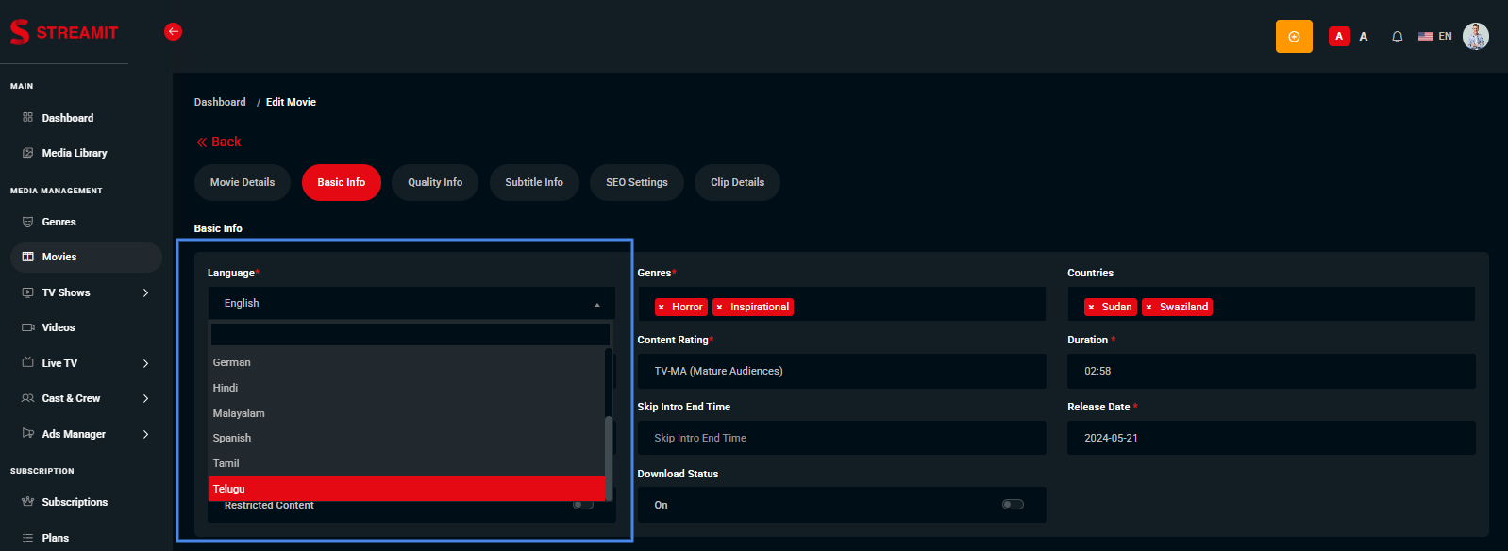
Task: Select the red highlighted font size A
Action: (x=1338, y=37)
